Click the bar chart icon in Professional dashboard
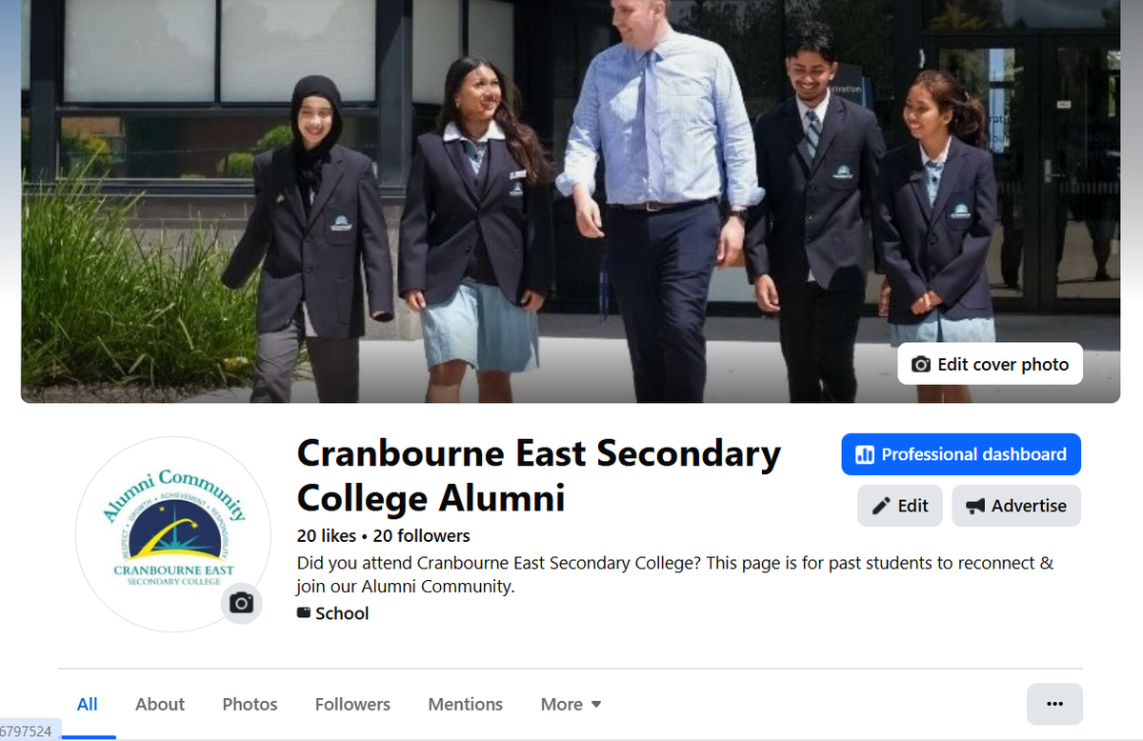Screen dimensions: 1143x741 point(865,454)
